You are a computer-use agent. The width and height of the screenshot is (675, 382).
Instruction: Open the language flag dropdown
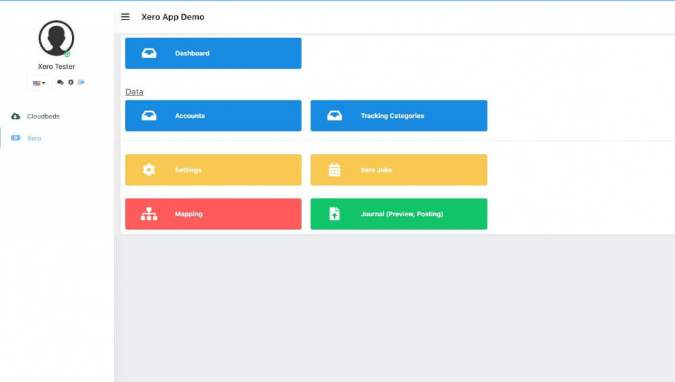point(39,83)
